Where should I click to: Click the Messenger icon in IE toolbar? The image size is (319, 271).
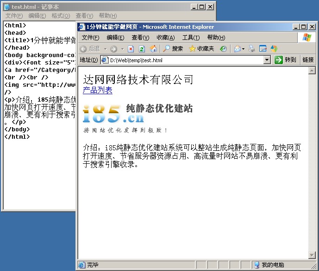(274, 49)
